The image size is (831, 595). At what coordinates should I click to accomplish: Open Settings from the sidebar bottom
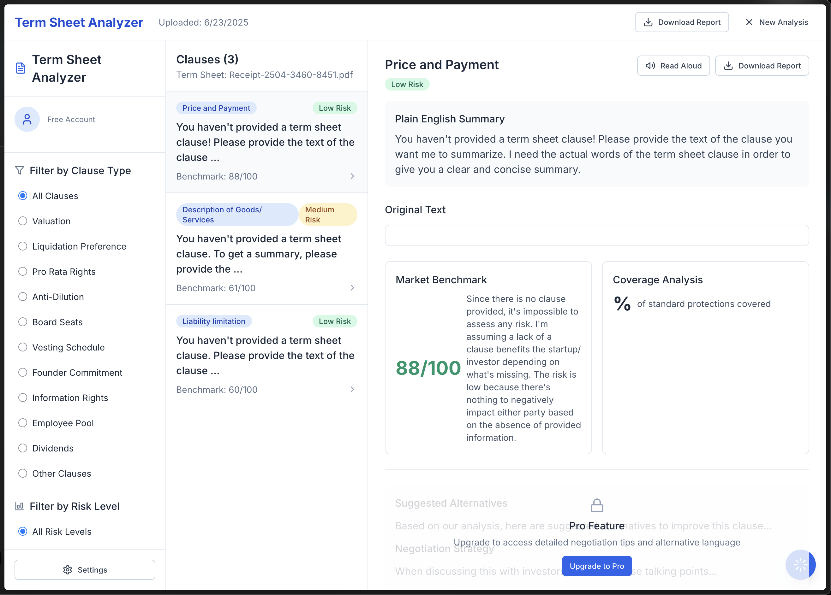[85, 570]
